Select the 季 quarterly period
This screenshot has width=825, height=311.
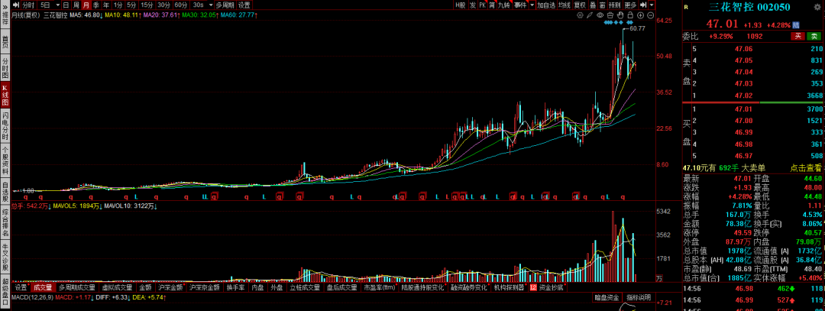coord(96,5)
